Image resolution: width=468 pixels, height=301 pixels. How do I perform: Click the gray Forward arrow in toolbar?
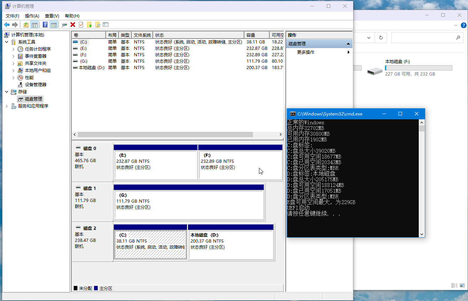click(15, 25)
